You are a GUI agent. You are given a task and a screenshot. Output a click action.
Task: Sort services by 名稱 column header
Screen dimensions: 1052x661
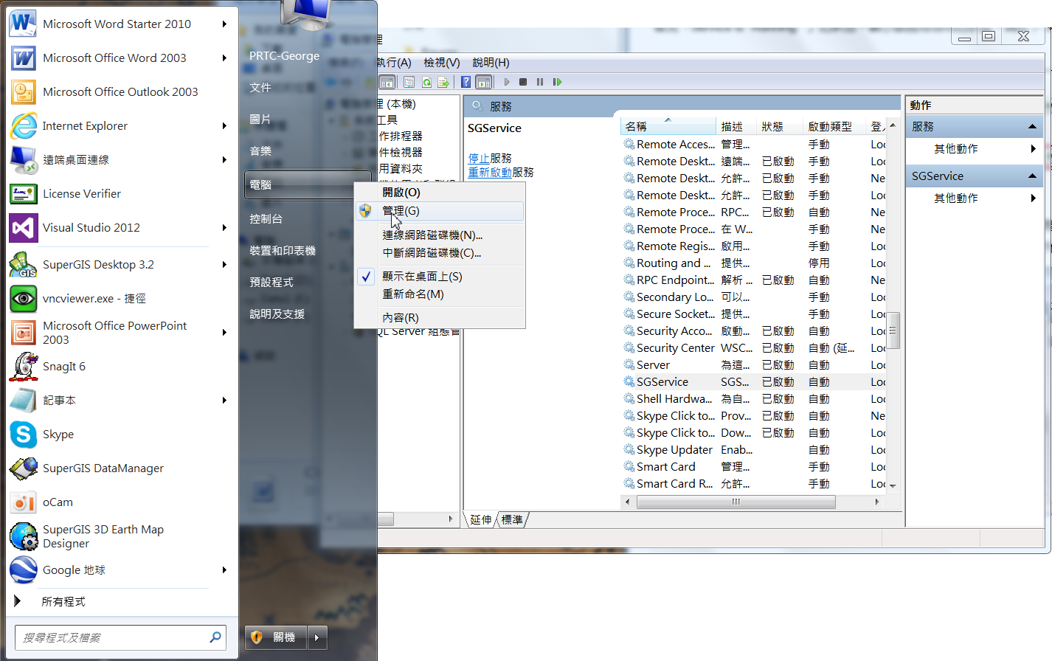668,127
